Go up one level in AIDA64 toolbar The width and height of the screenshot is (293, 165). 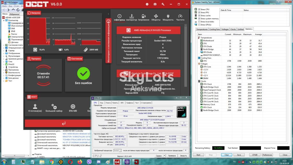coord(13,10)
